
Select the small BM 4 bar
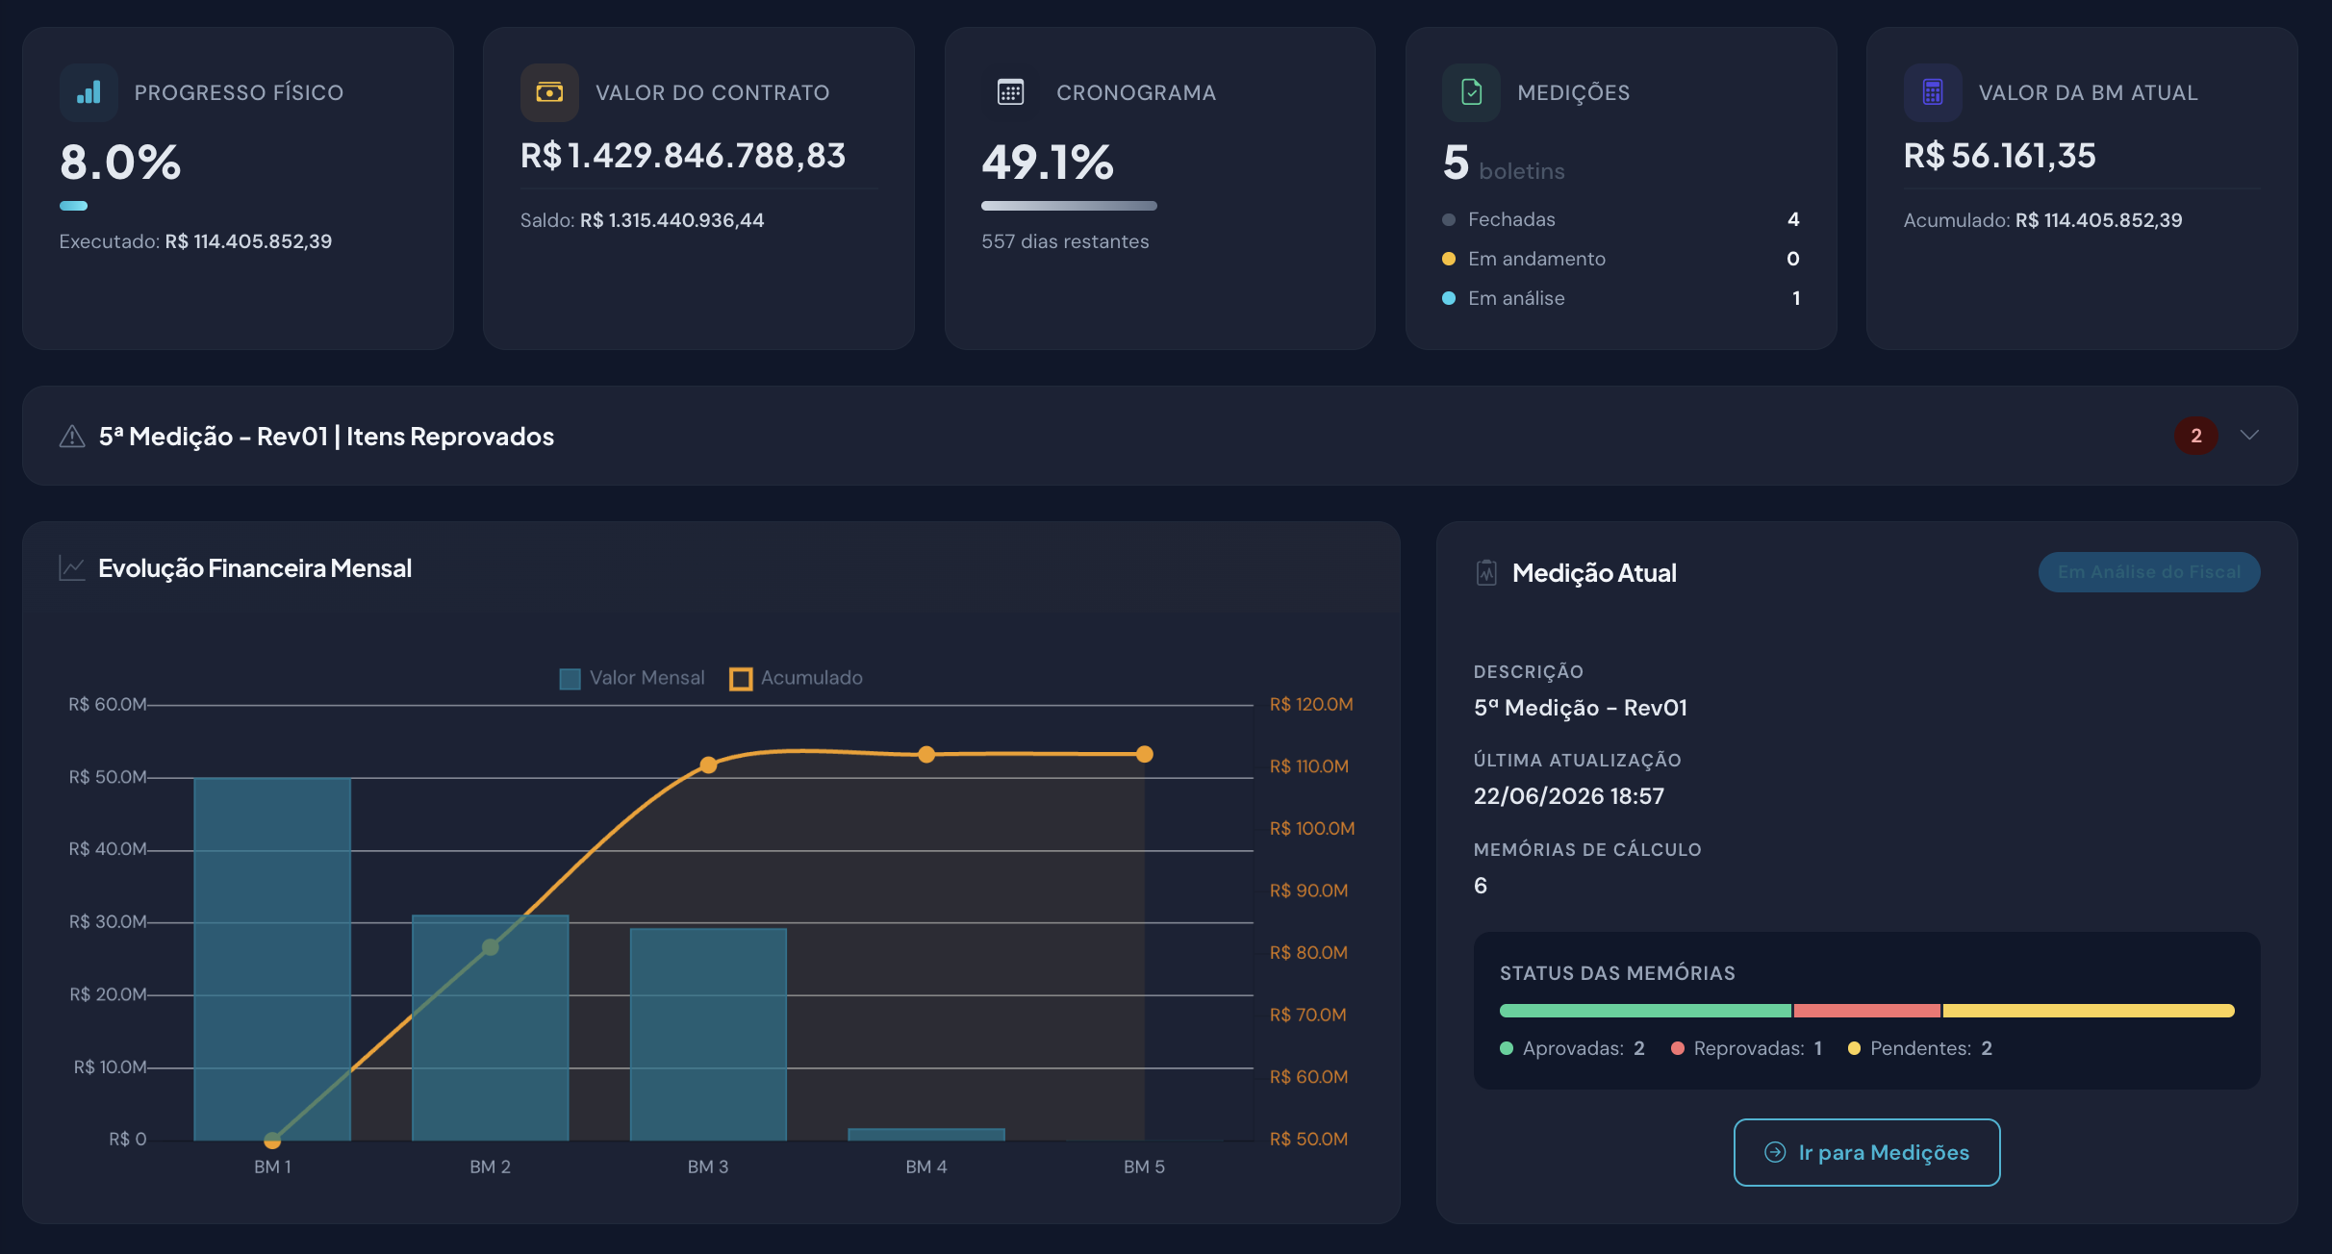pos(926,1135)
